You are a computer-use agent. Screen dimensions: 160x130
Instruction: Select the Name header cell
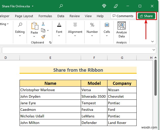pyautogui.click(x=50, y=83)
